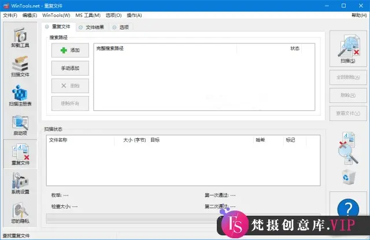The width and height of the screenshot is (370, 240).
Task: Switch to the 文件结果 tab
Action: pyautogui.click(x=92, y=27)
